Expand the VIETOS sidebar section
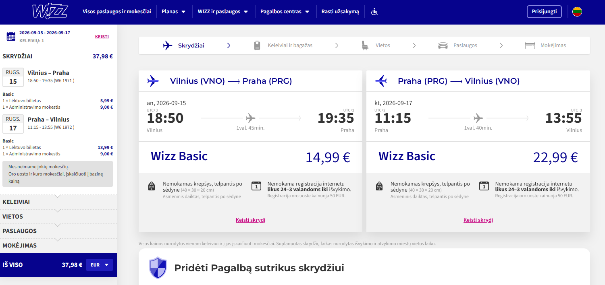Image resolution: width=605 pixels, height=285 pixels. pyautogui.click(x=58, y=217)
